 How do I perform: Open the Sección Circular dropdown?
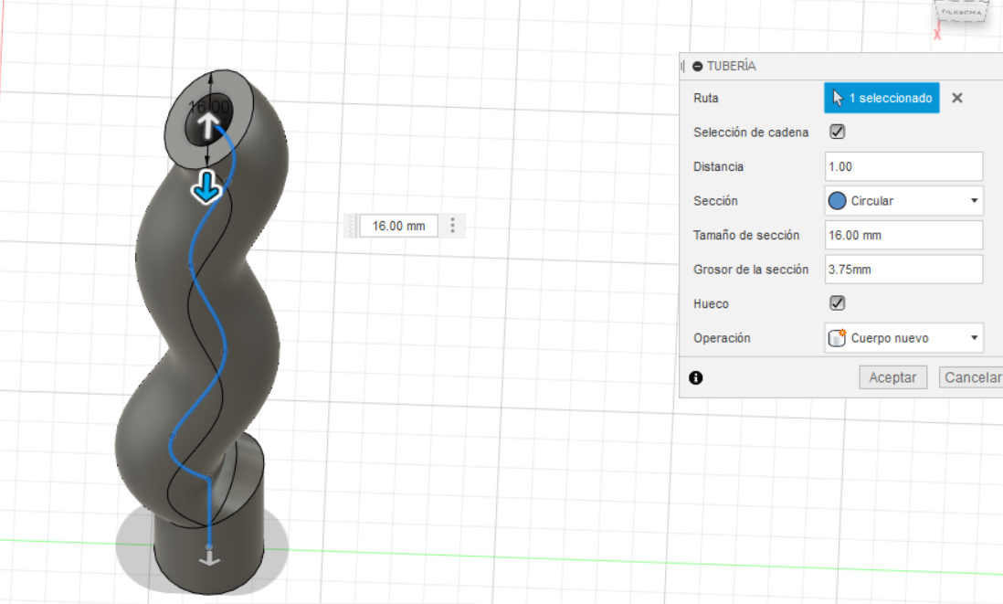click(903, 201)
